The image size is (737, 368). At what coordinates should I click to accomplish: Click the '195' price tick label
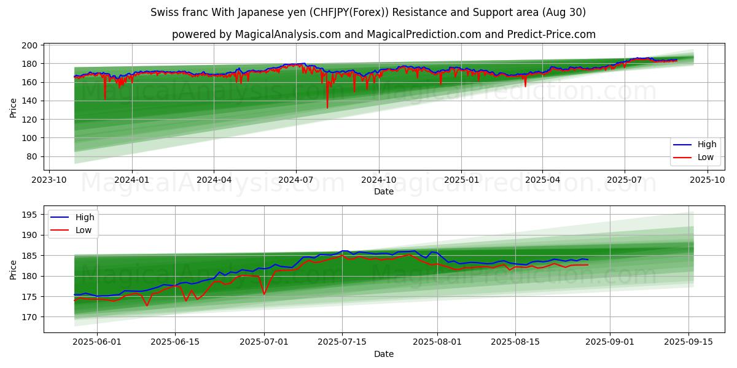click(x=31, y=215)
